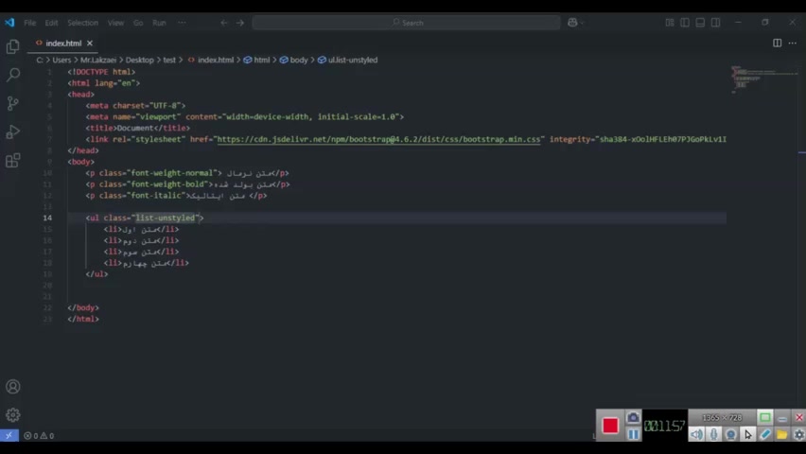The height and width of the screenshot is (454, 806).
Task: Open the Explorer view in activity bar
Action: pyautogui.click(x=13, y=46)
